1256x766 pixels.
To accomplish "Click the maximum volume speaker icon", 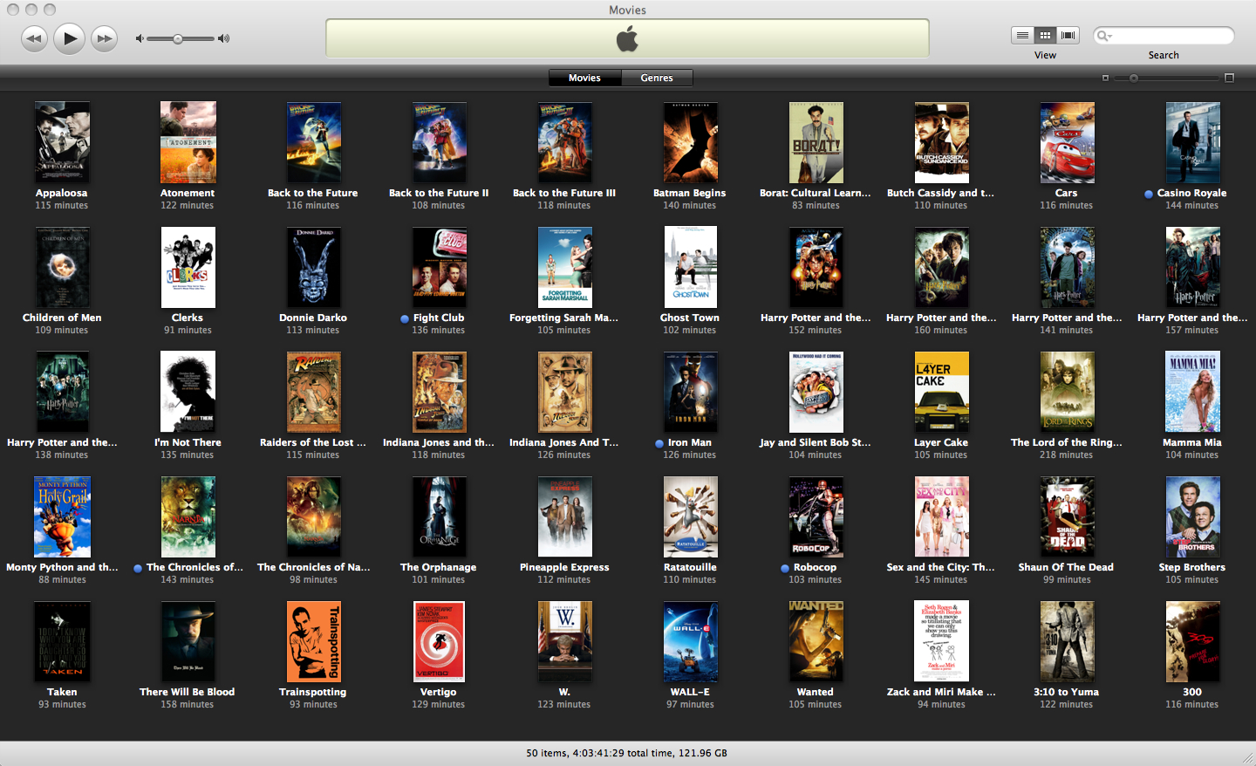I will [x=224, y=38].
